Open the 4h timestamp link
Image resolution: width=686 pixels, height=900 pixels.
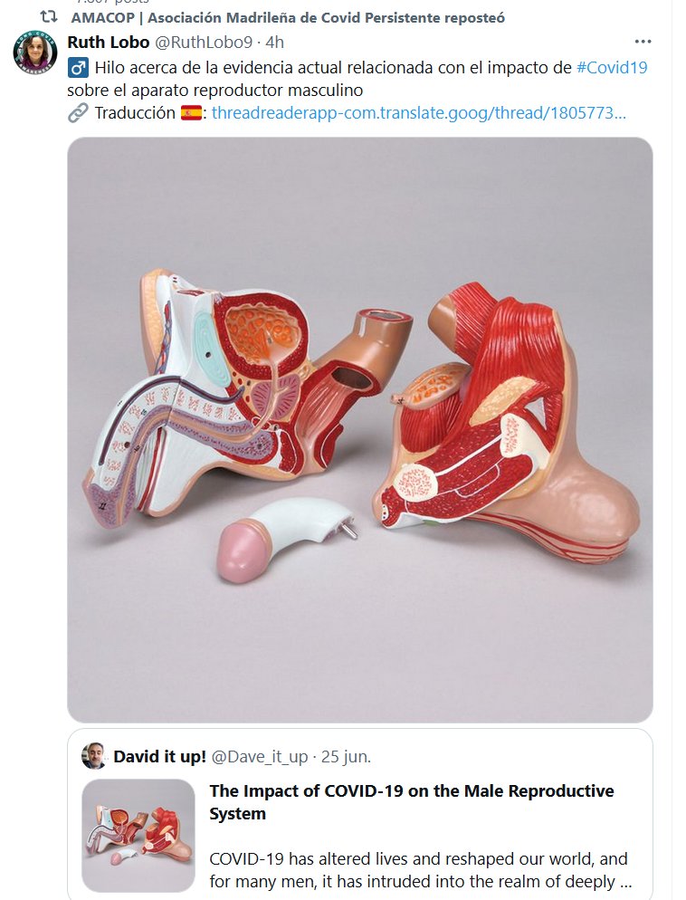[x=274, y=43]
